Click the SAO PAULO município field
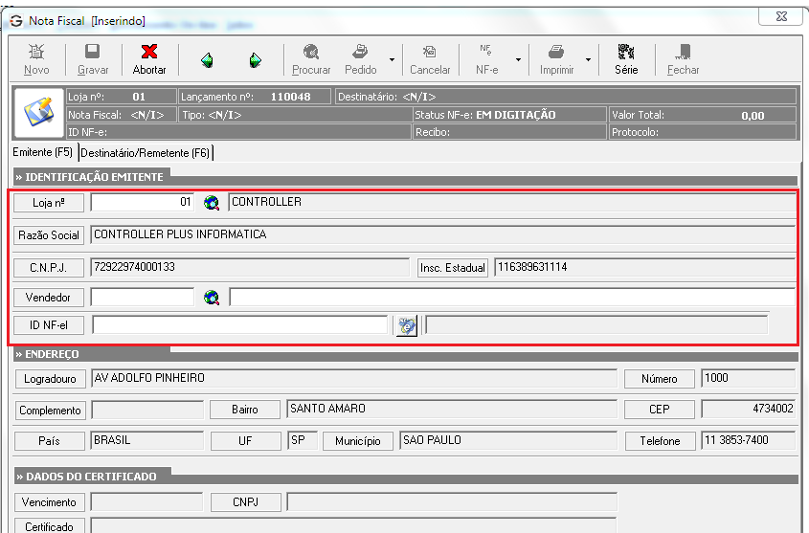 tap(508, 441)
